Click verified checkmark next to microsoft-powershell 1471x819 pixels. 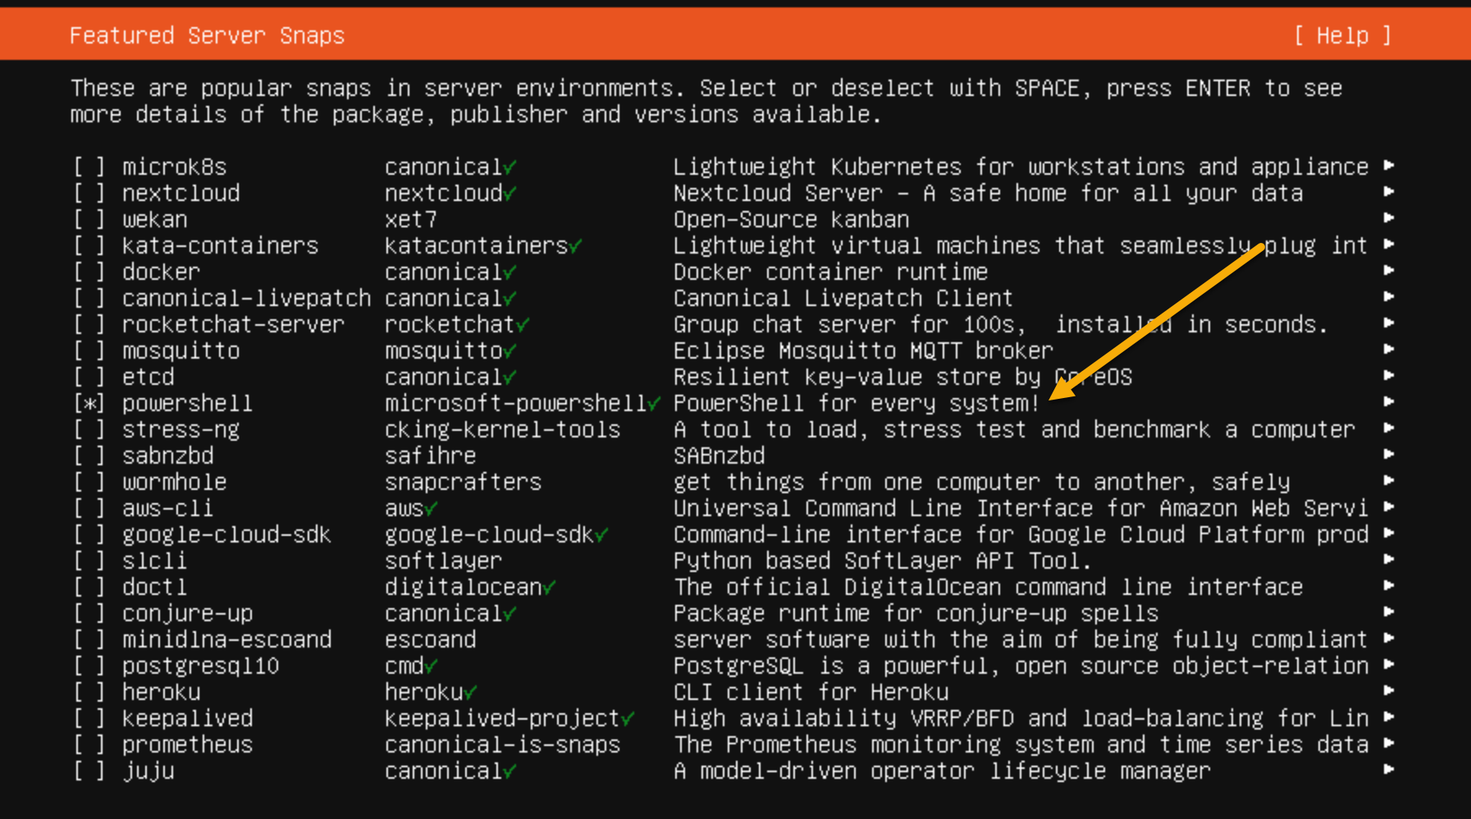pyautogui.click(x=654, y=405)
